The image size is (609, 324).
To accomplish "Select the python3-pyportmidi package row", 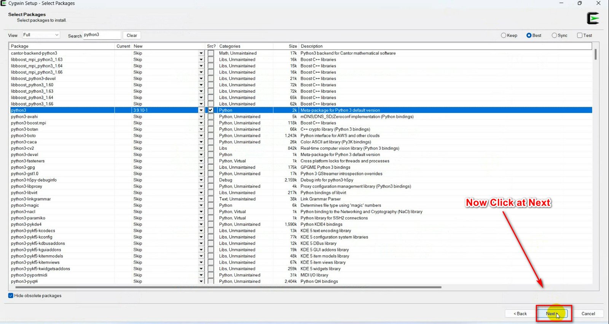I will pyautogui.click(x=300, y=275).
